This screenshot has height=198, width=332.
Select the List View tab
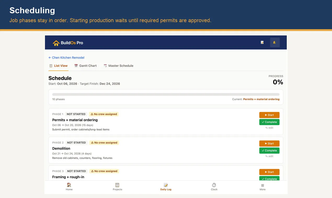(59, 66)
